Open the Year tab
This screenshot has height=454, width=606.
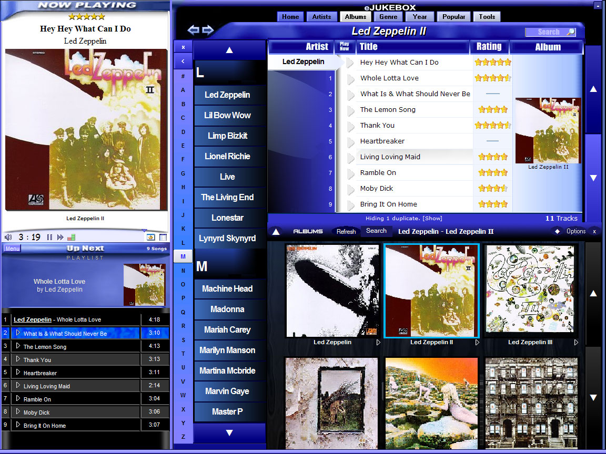click(420, 17)
